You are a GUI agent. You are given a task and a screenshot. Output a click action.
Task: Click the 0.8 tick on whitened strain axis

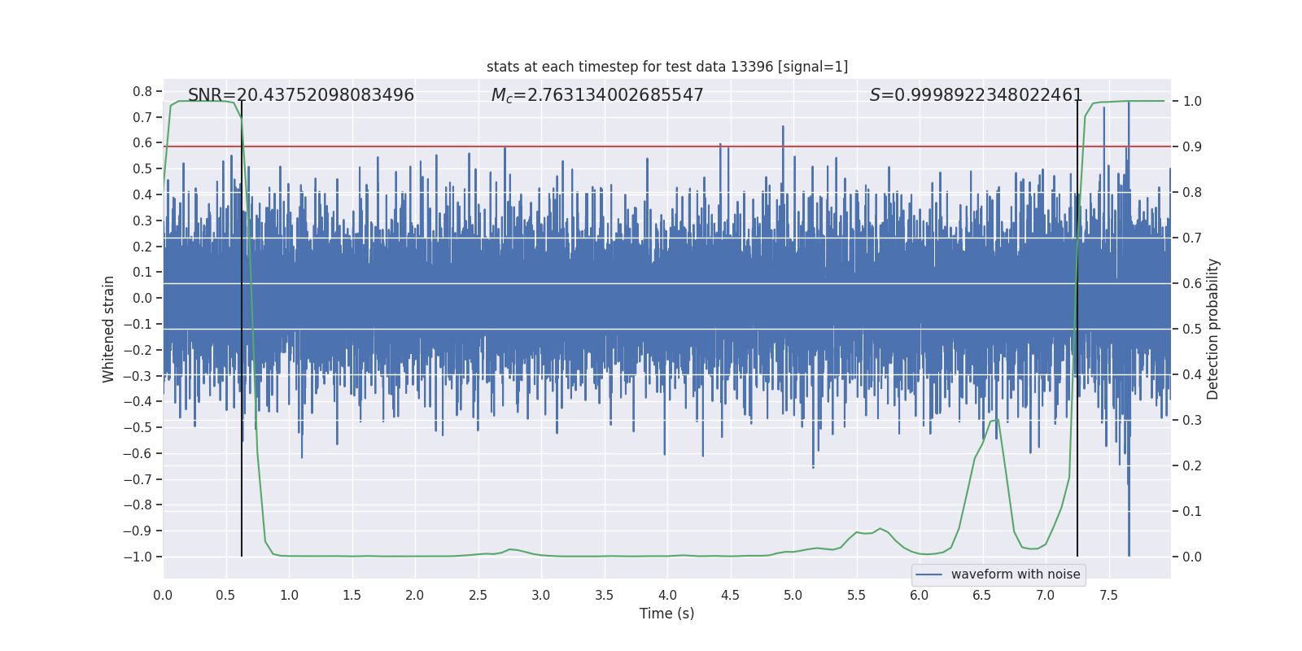click(x=142, y=92)
